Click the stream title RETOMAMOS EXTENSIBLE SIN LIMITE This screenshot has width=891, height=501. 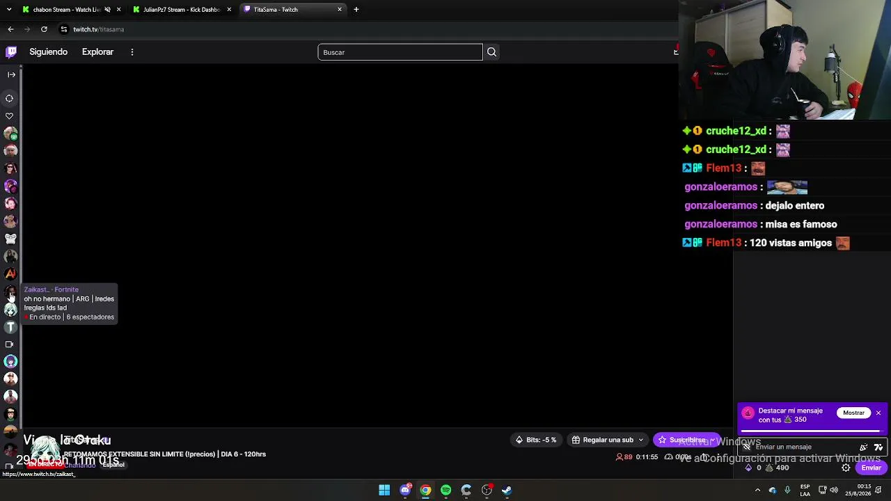point(165,454)
